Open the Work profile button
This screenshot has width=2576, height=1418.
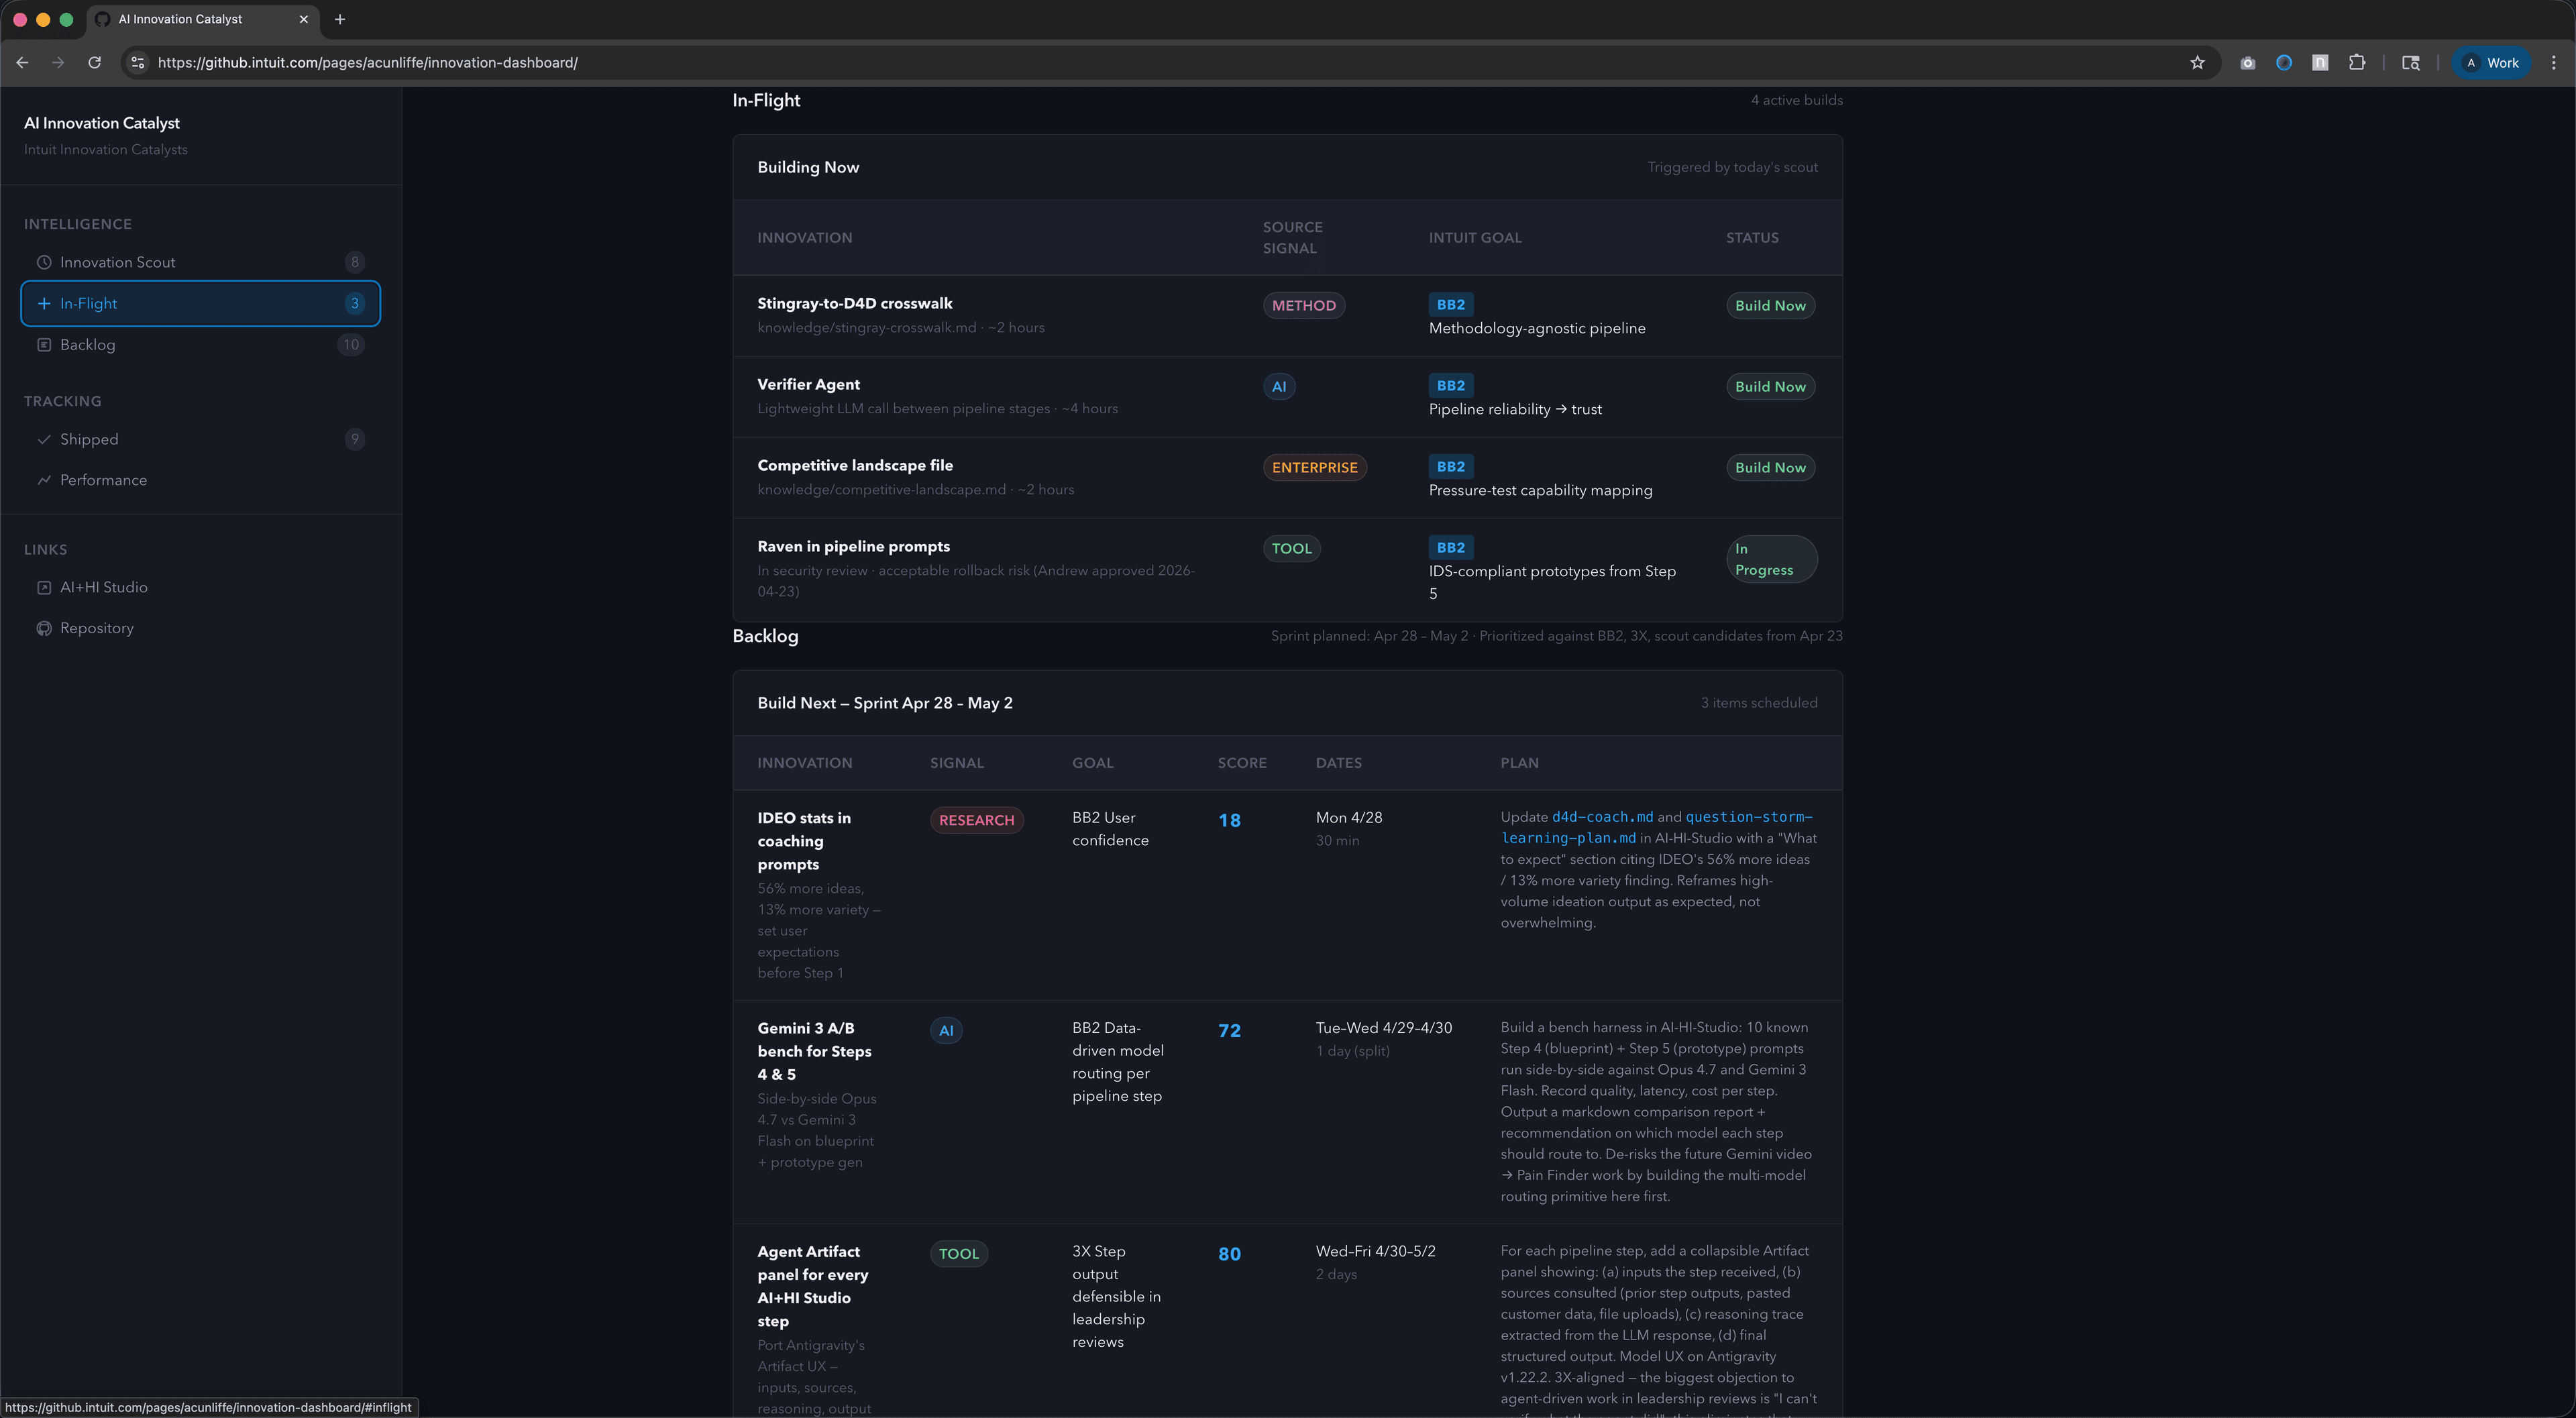click(x=2491, y=62)
